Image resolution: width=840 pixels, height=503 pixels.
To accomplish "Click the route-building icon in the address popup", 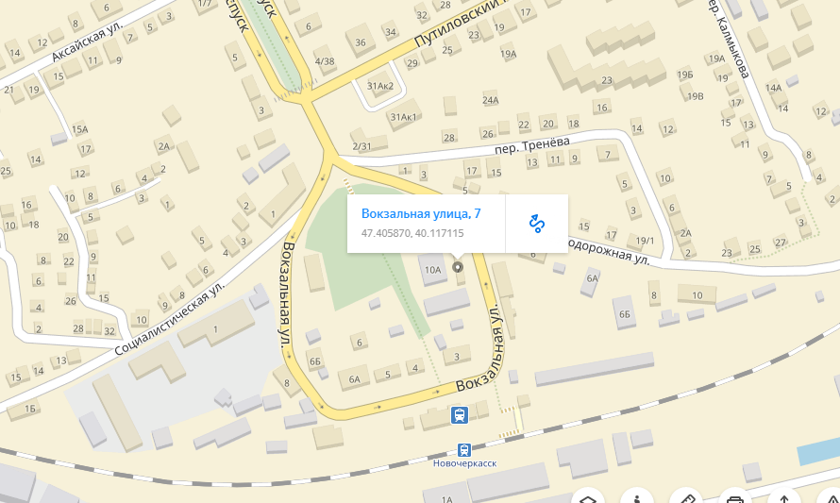I will pos(537,224).
